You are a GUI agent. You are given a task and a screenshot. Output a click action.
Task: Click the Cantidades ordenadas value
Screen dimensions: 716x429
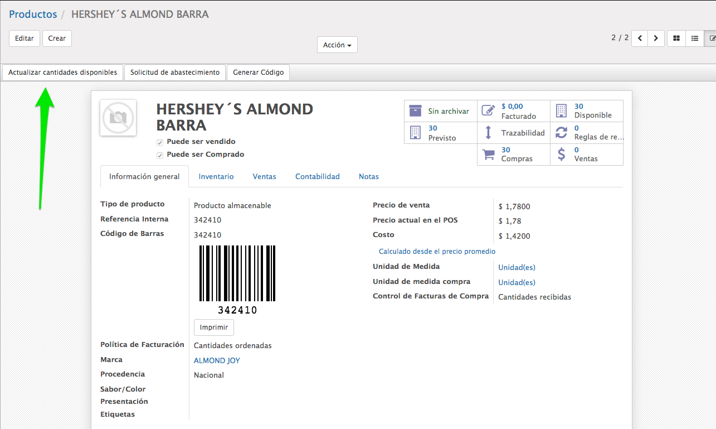233,345
